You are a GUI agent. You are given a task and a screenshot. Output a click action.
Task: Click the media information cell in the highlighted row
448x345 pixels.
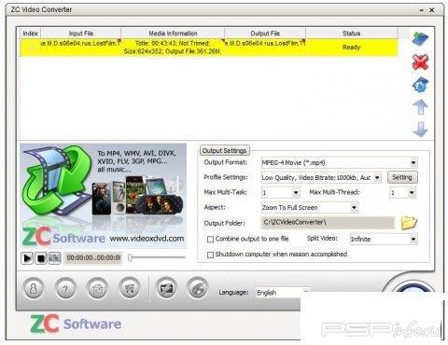[173, 48]
